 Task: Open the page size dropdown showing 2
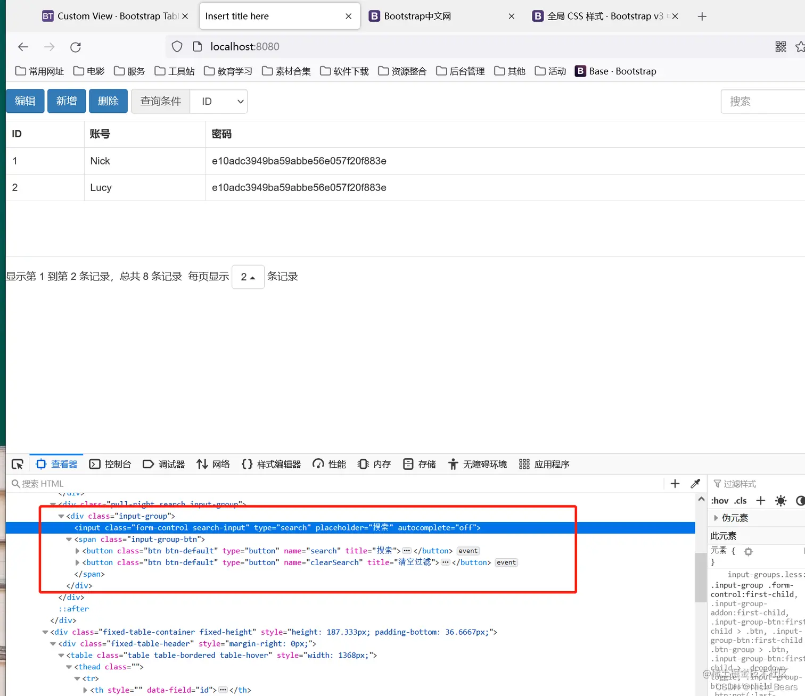(248, 277)
